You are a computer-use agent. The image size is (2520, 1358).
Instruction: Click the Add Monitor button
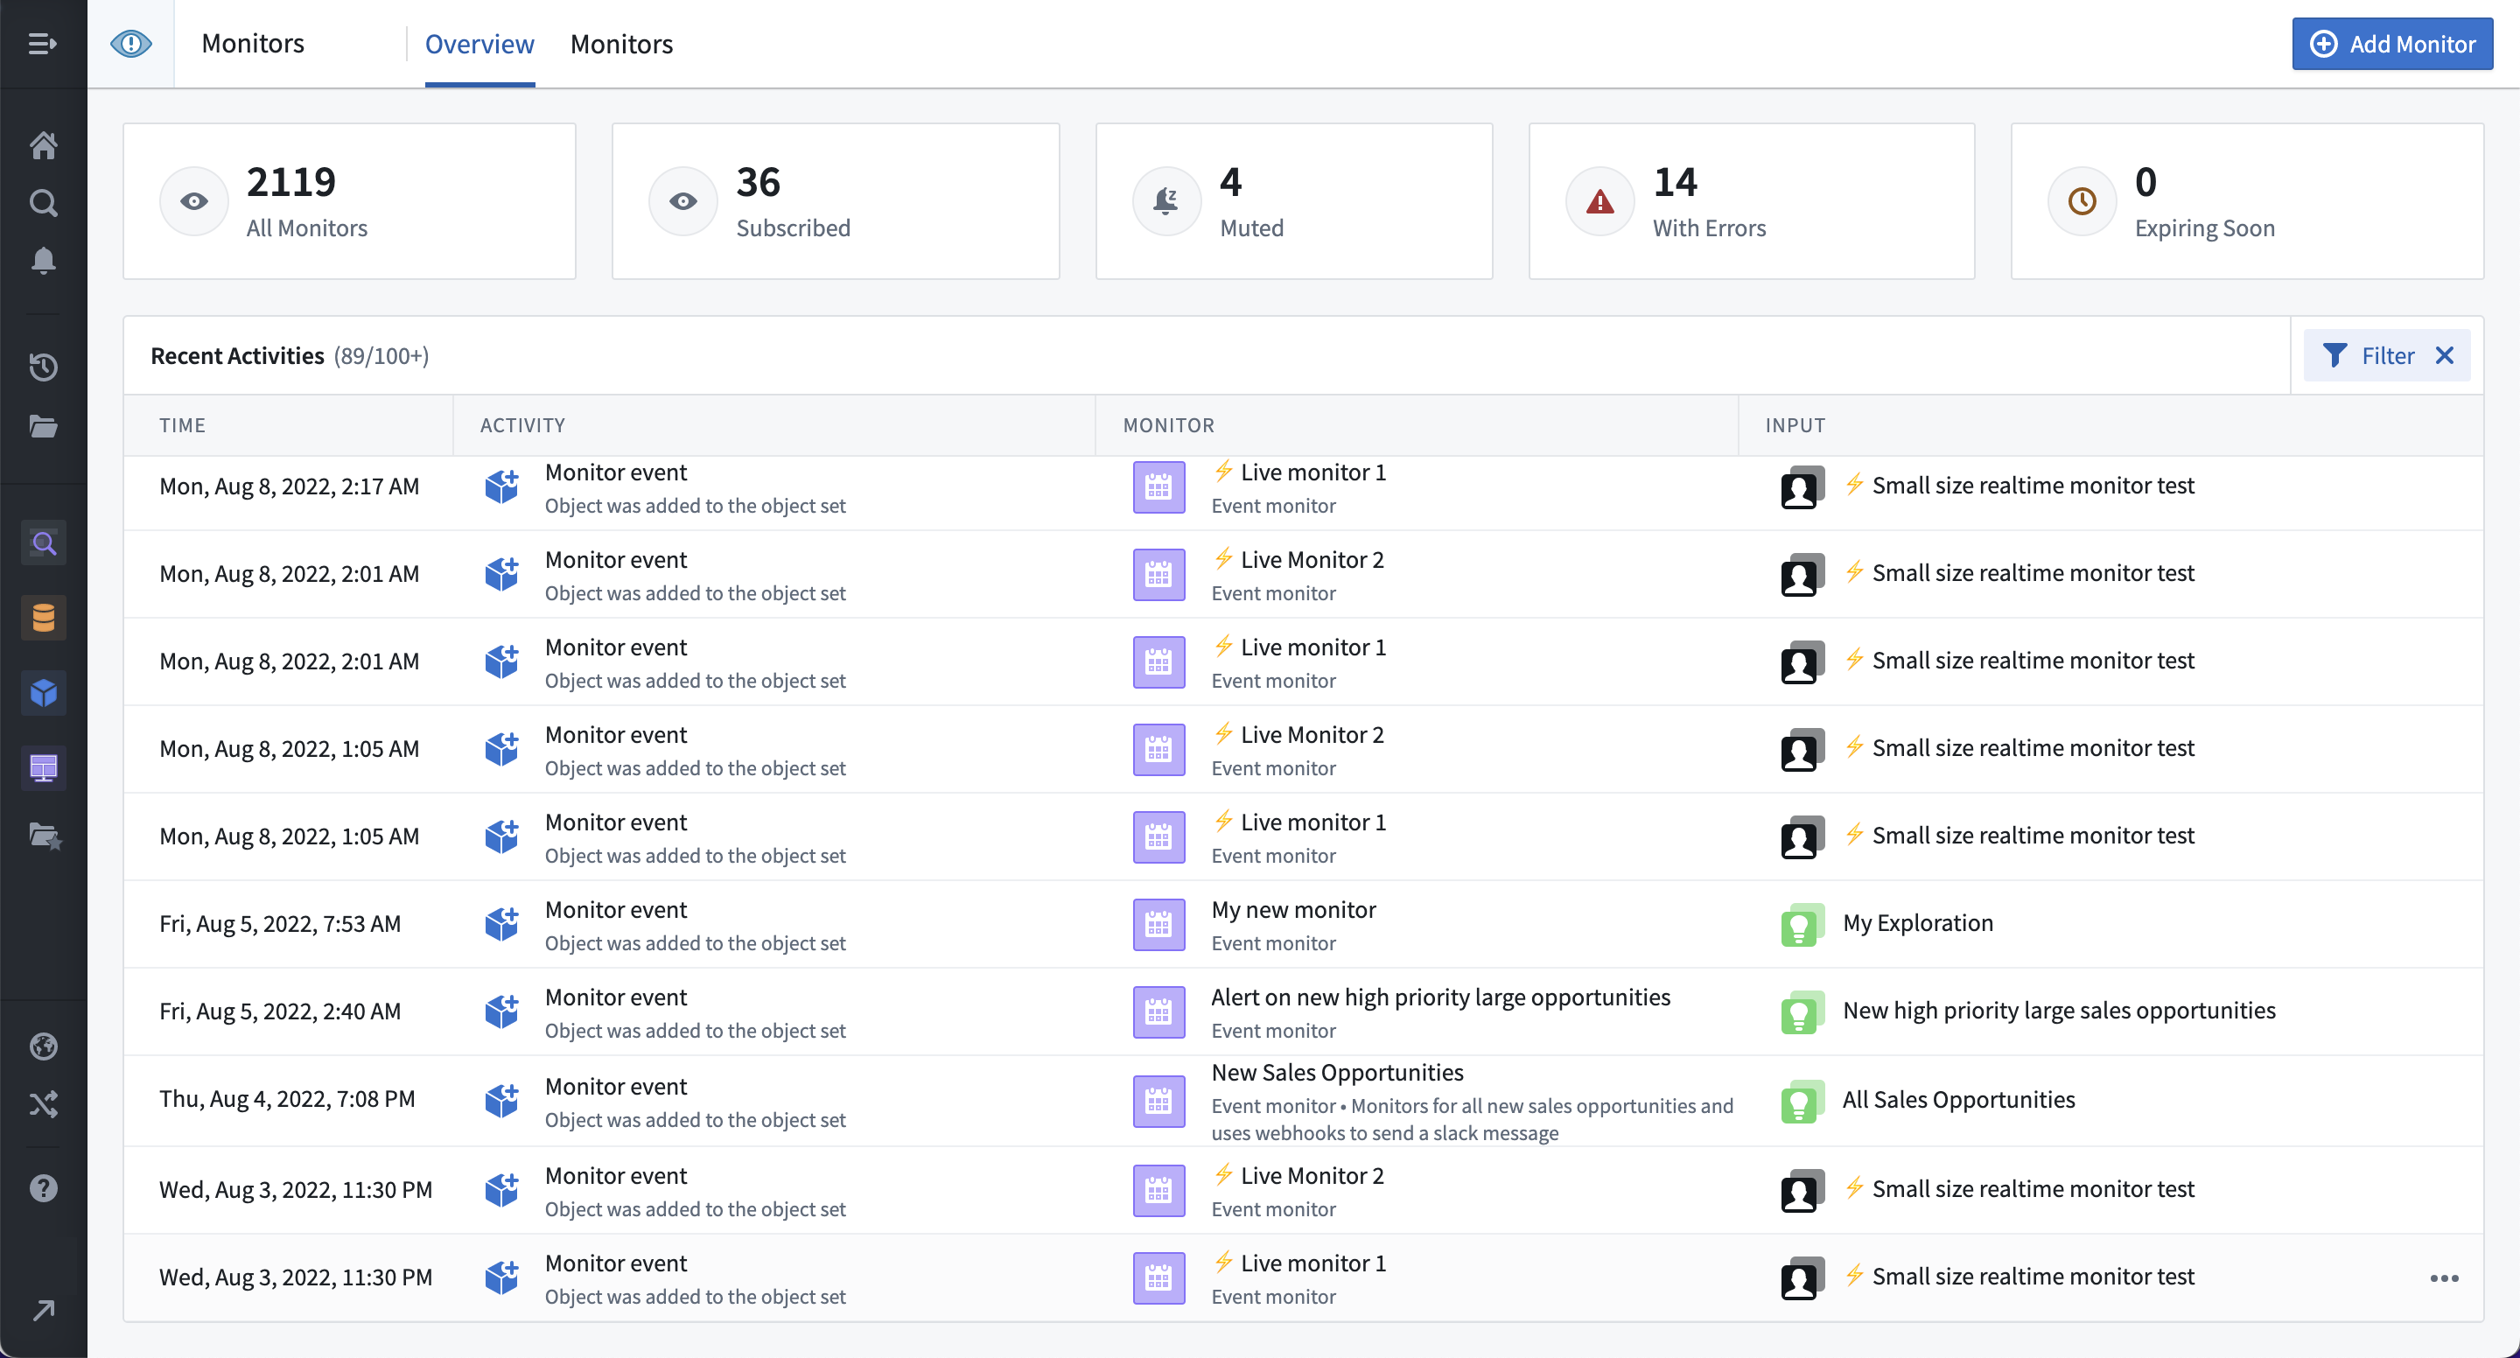pyautogui.click(x=2392, y=44)
